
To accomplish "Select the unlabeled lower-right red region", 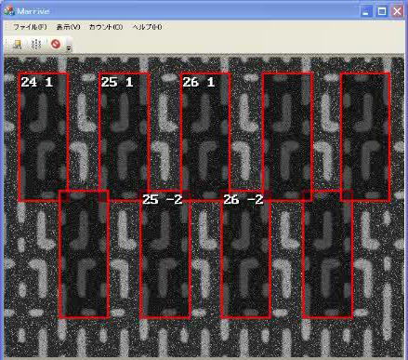I will (x=327, y=255).
